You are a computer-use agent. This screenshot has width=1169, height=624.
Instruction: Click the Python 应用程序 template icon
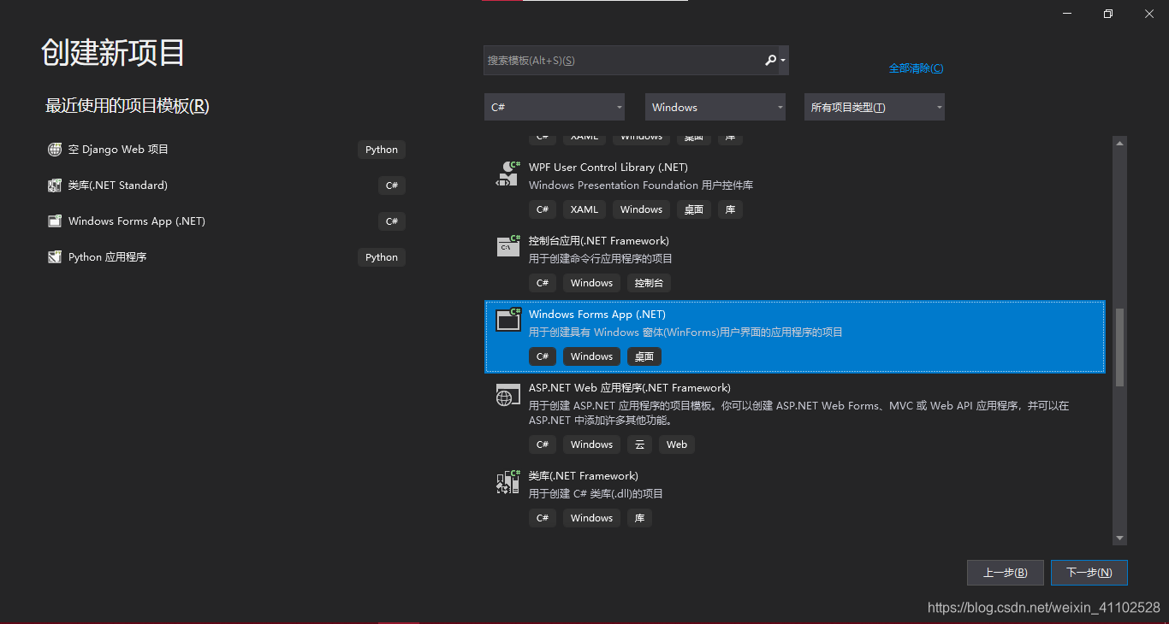tap(55, 256)
